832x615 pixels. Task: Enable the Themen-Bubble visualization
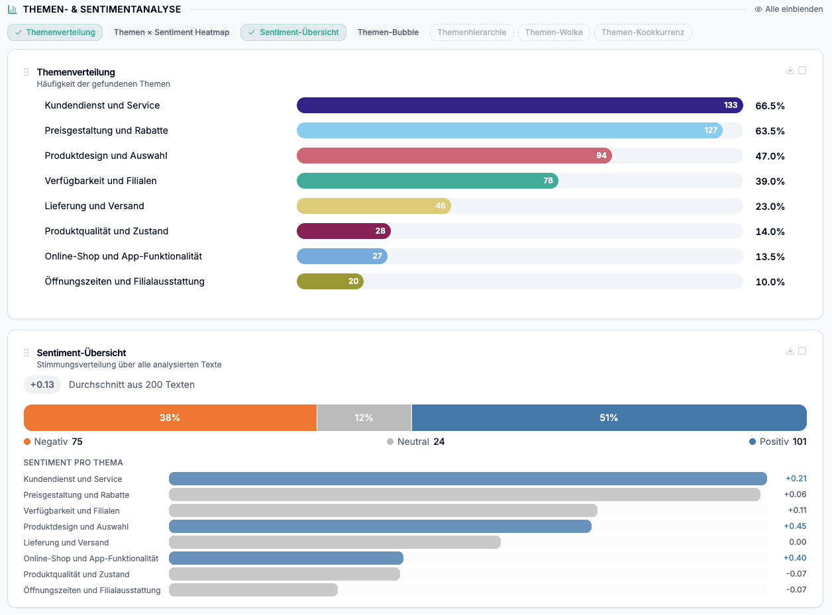pos(388,32)
